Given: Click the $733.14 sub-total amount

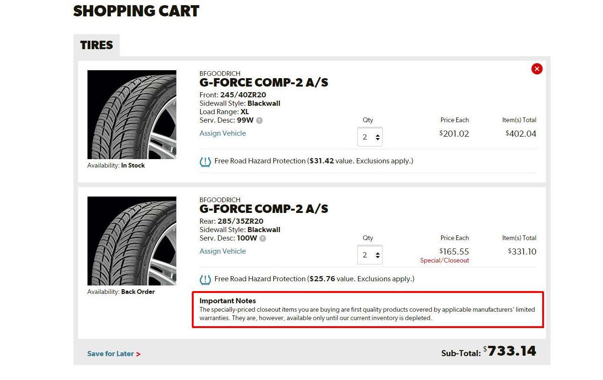Looking at the screenshot, I should click(x=512, y=351).
